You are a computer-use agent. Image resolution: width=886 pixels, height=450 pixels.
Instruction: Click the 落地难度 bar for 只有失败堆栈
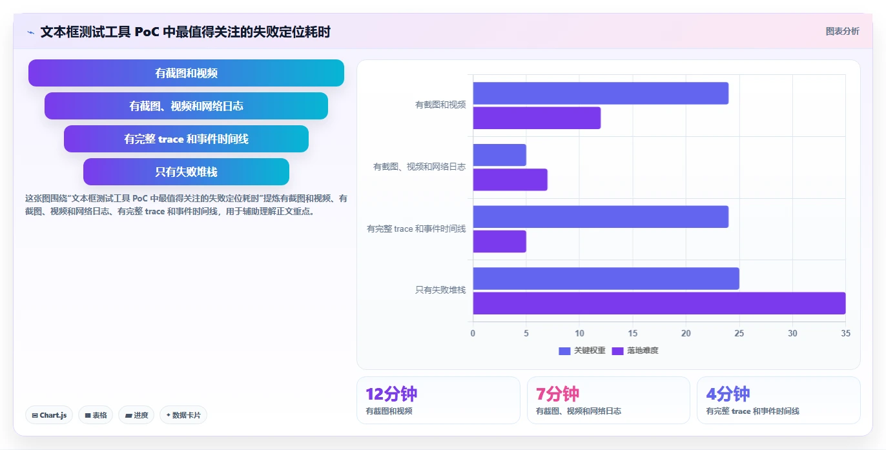click(659, 303)
